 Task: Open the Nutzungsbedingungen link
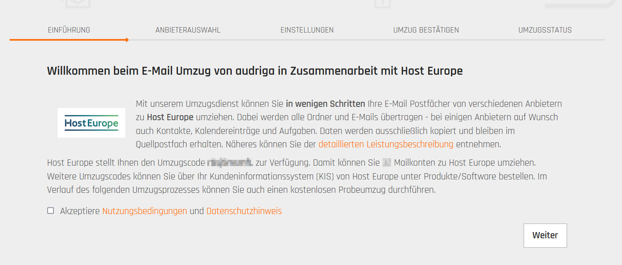point(145,211)
